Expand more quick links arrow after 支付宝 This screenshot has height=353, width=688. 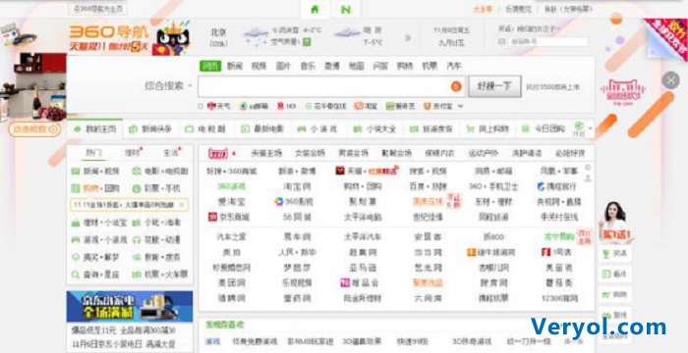(460, 106)
